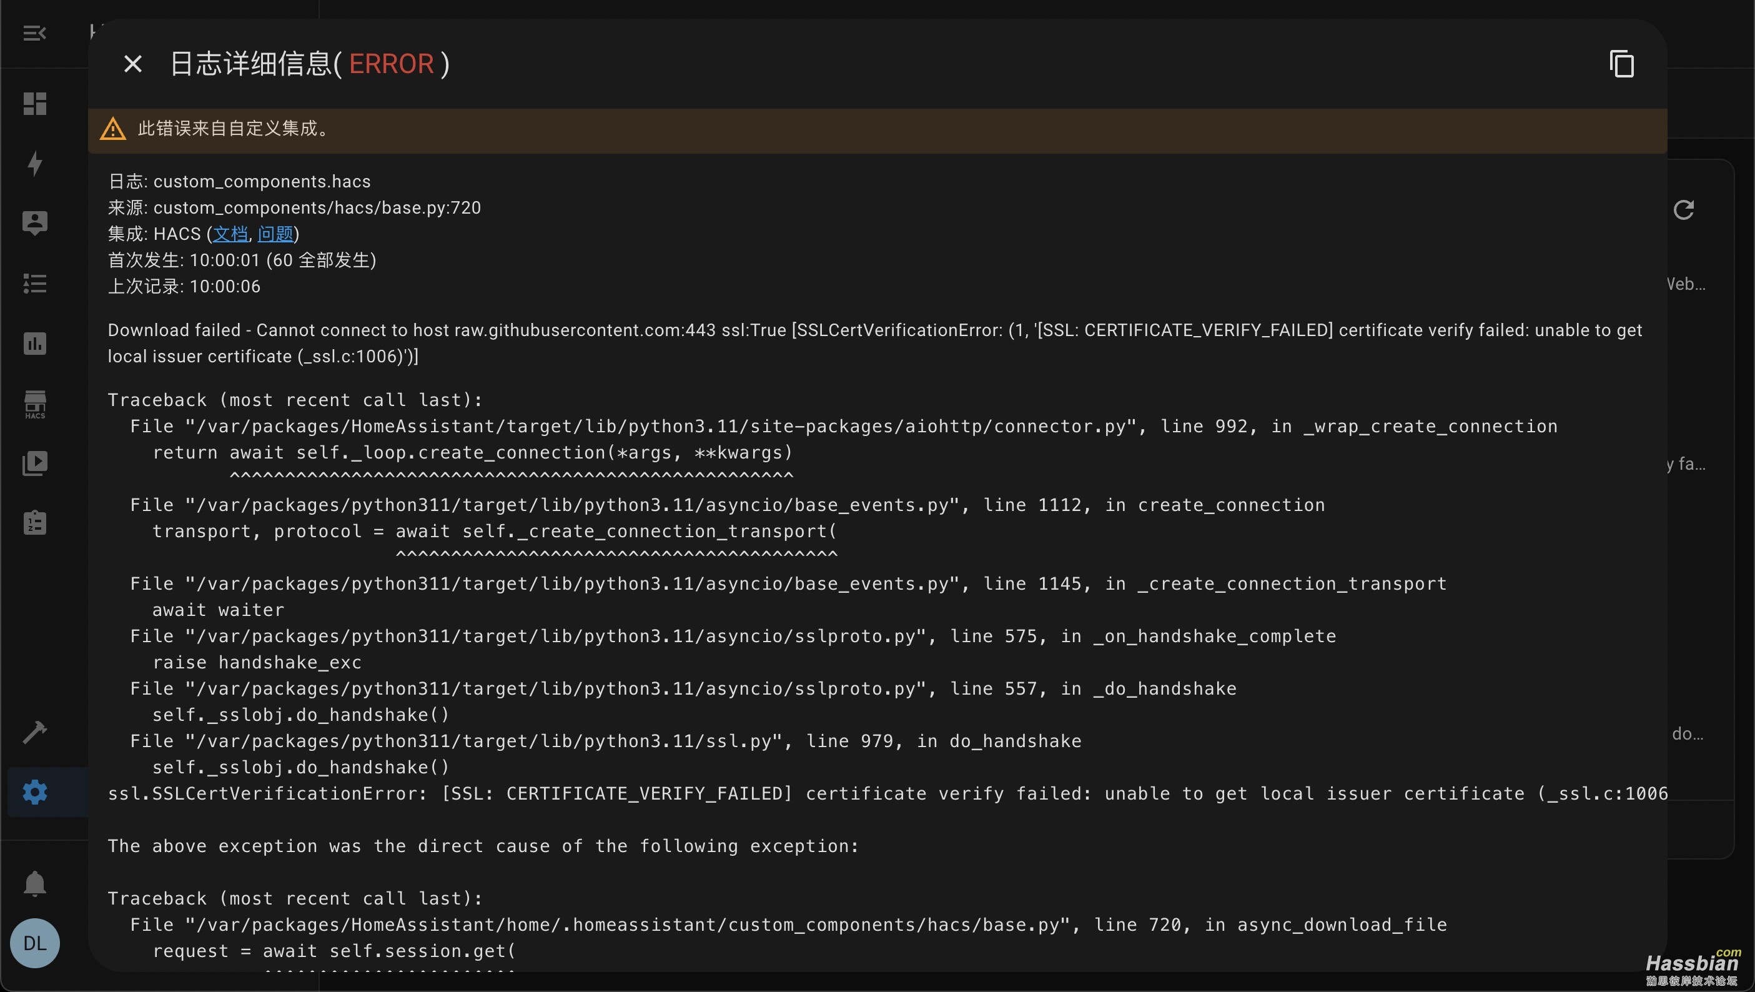Click the '日志: custom_components.hacs' line
This screenshot has width=1755, height=992.
click(239, 181)
